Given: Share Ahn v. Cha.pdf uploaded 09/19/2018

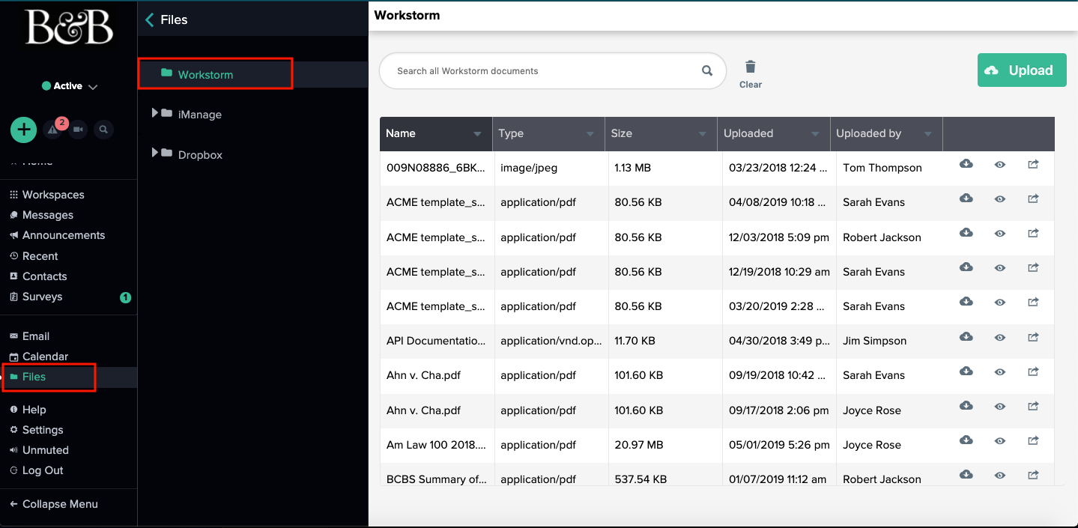Looking at the screenshot, I should pyautogui.click(x=1033, y=371).
